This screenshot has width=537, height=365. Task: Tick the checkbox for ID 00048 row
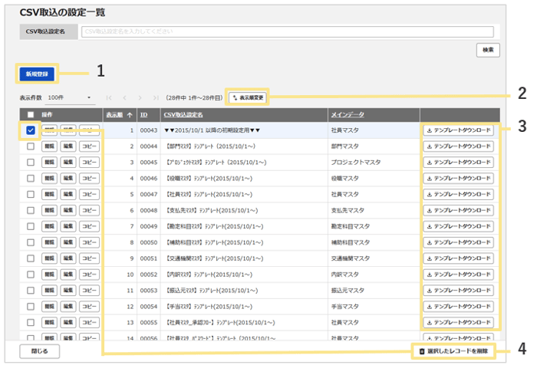pyautogui.click(x=31, y=211)
